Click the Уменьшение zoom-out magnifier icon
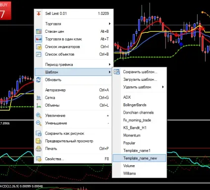This screenshot has width=210, height=190. coord(39,123)
